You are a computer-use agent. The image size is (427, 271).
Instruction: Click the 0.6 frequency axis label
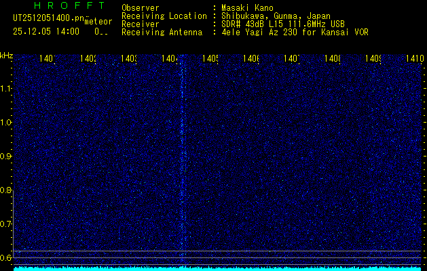tap(6, 257)
